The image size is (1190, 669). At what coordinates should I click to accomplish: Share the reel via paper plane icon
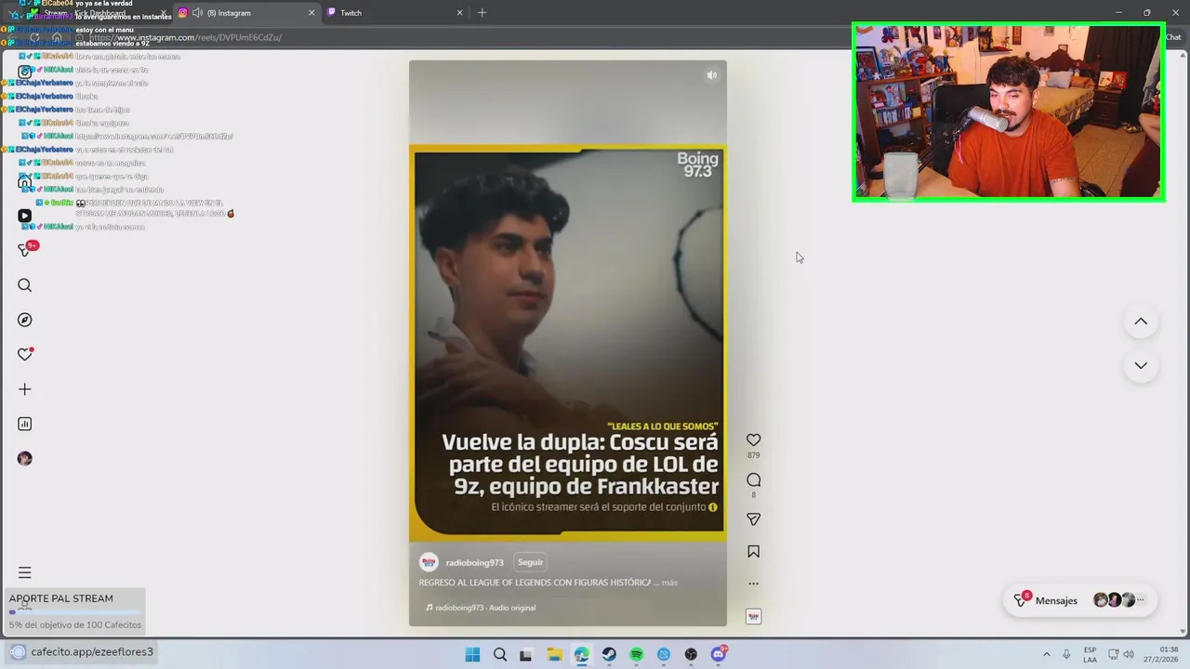click(x=753, y=519)
